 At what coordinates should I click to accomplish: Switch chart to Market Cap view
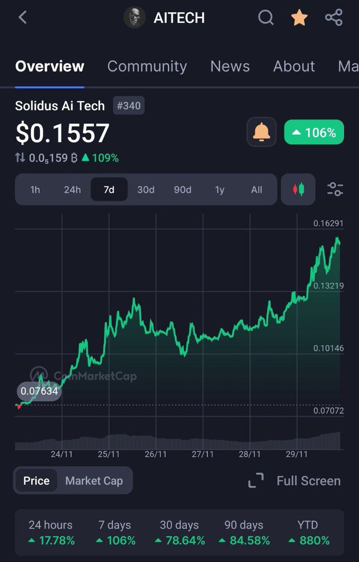coord(94,481)
